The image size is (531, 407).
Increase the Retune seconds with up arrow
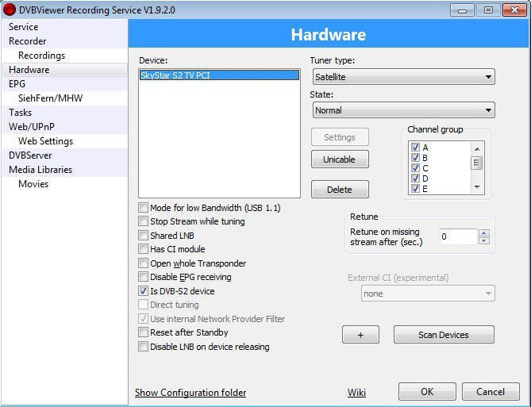(x=484, y=233)
